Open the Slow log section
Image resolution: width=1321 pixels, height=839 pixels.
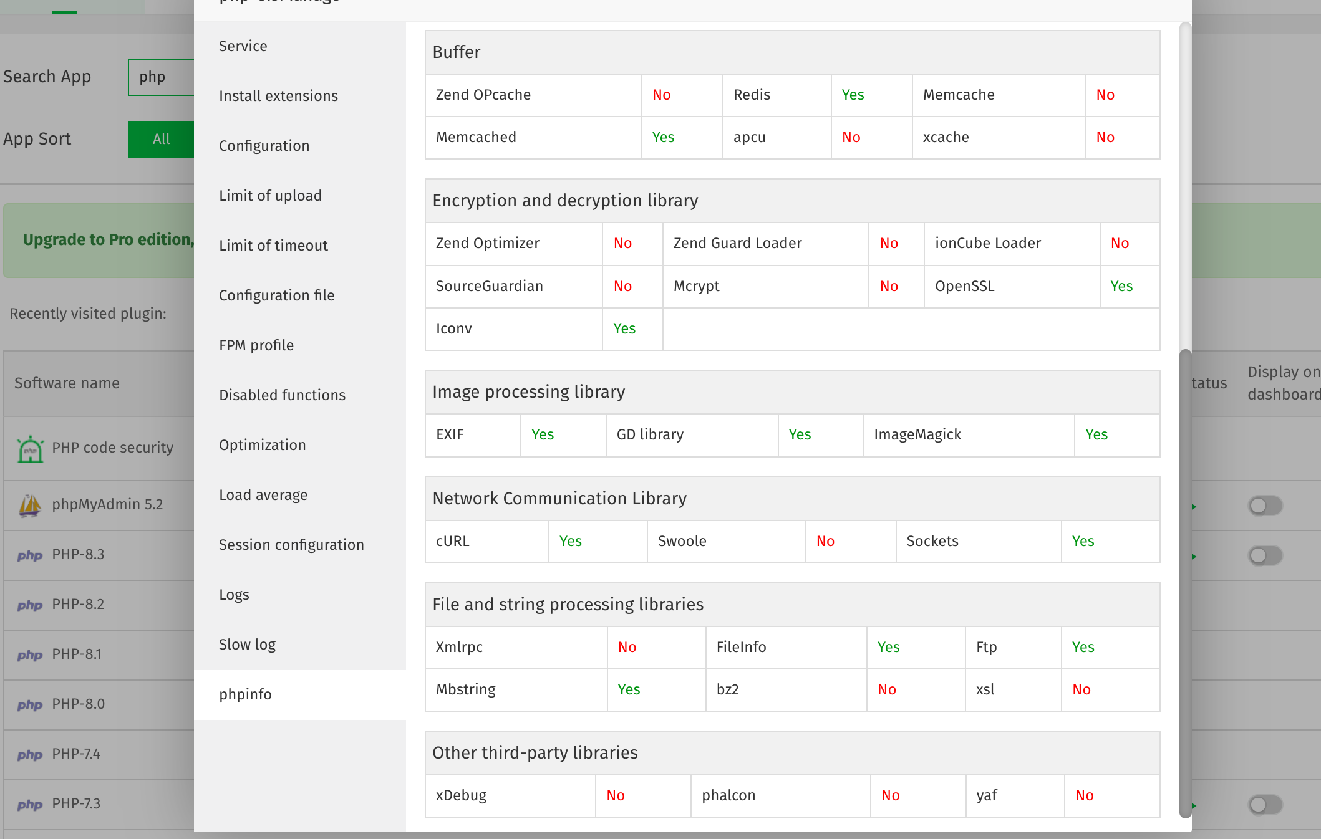tap(247, 645)
